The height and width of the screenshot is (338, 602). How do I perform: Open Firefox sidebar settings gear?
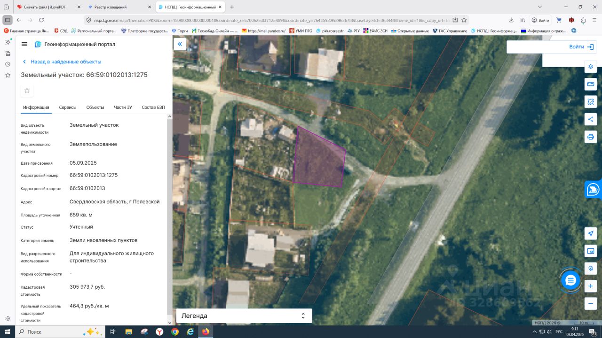tap(8, 318)
